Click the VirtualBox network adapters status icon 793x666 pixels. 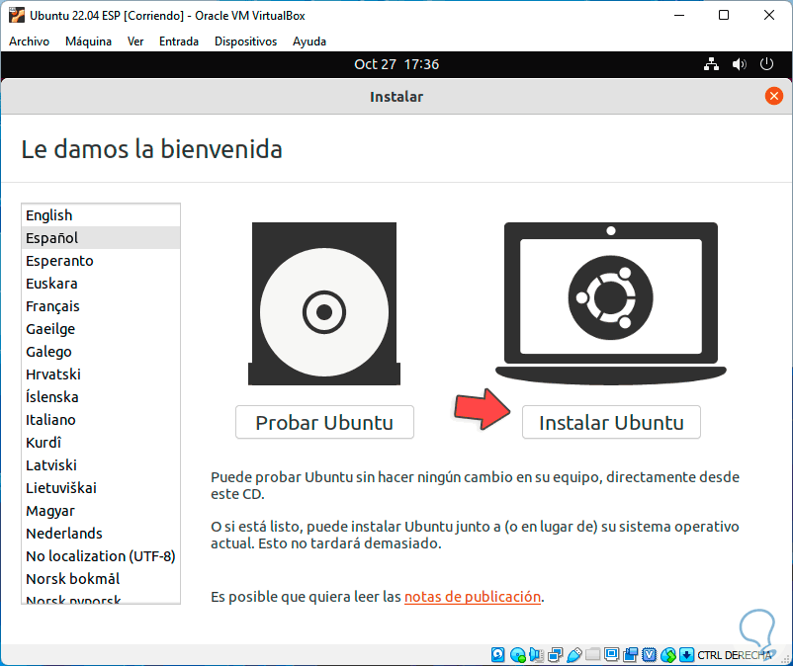click(x=556, y=655)
